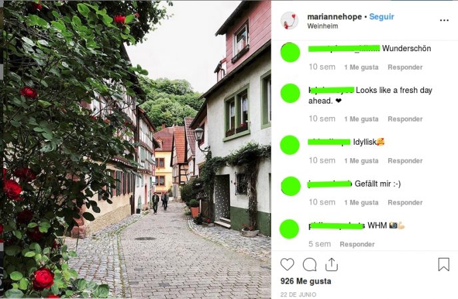Reply to the 'Gefällt mir :-)' comment
458x299 pixels.
click(x=405, y=203)
